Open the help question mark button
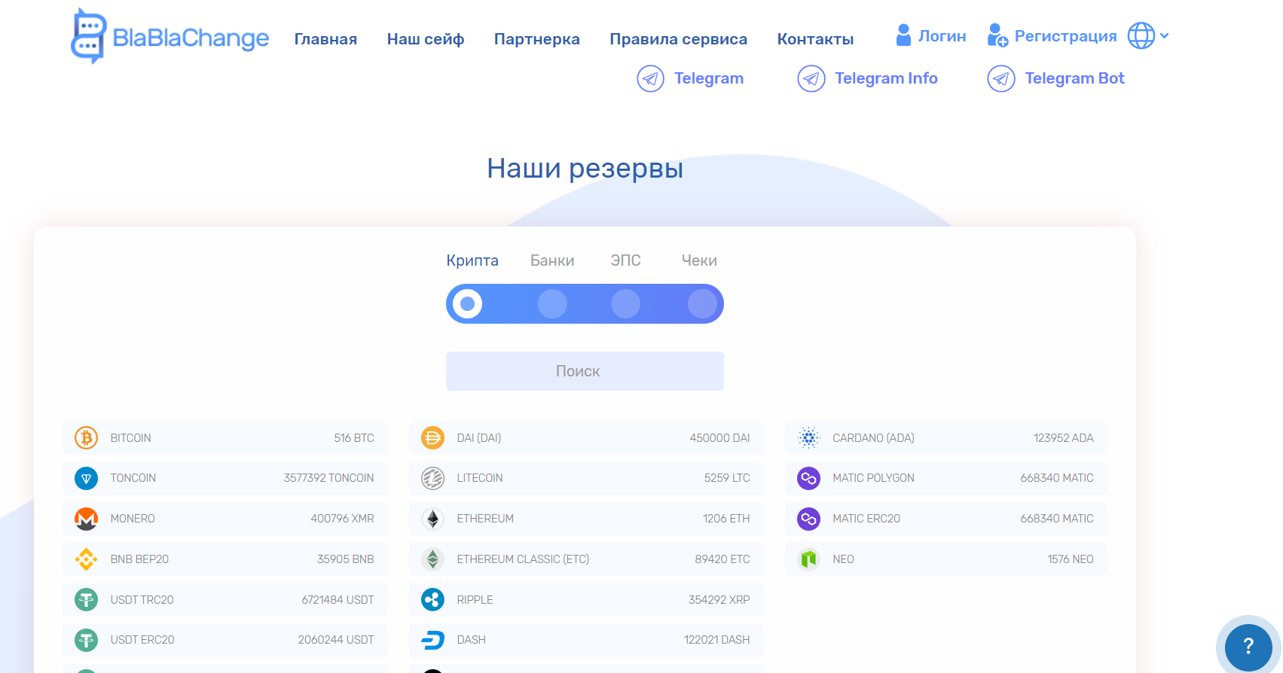Screen dimensions: 1283x673 tap(1248, 647)
